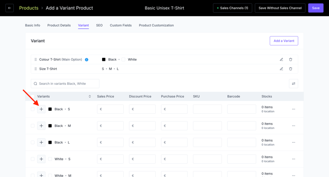Edit the Size T-Shirt option pencil icon
The height and width of the screenshot is (177, 329).
click(x=281, y=69)
